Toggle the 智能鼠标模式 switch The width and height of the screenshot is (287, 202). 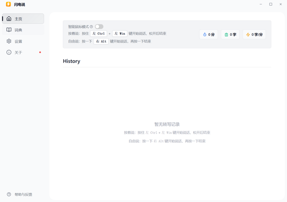click(99, 27)
